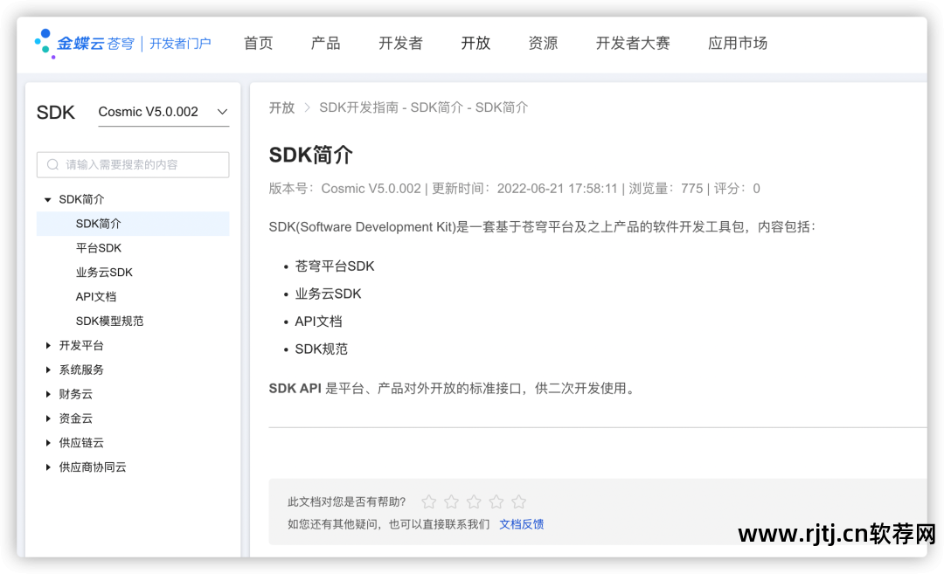The height and width of the screenshot is (574, 944).
Task: Click the 资金云 tree label
Action: point(76,418)
